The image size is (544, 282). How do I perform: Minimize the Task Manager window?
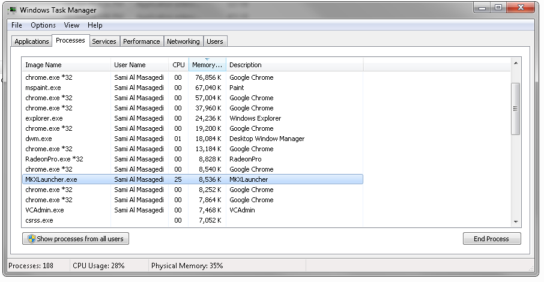pyautogui.click(x=482, y=8)
